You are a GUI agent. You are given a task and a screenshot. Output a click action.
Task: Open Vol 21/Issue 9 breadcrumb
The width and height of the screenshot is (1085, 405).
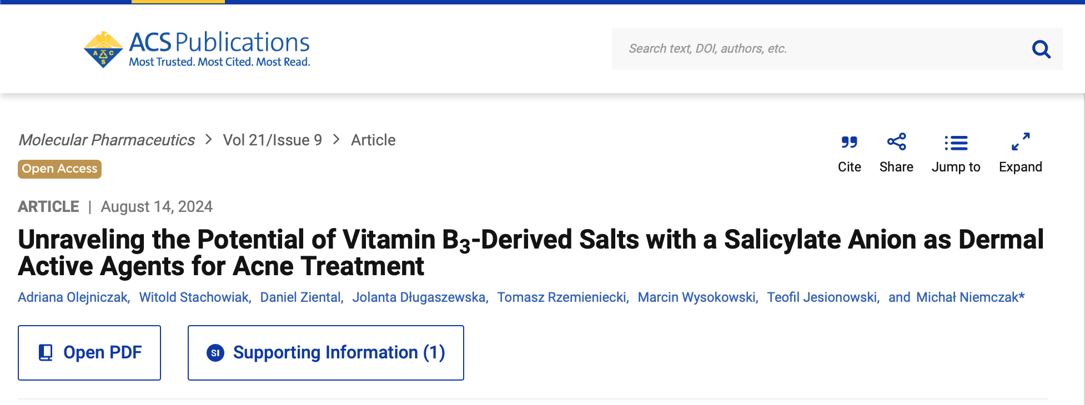pos(273,140)
